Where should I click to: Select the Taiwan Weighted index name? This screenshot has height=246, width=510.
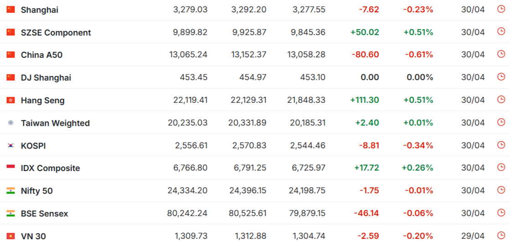point(55,123)
